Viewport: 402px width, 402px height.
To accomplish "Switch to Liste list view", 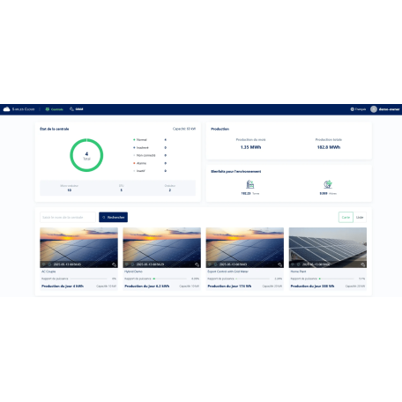I will tap(360, 217).
